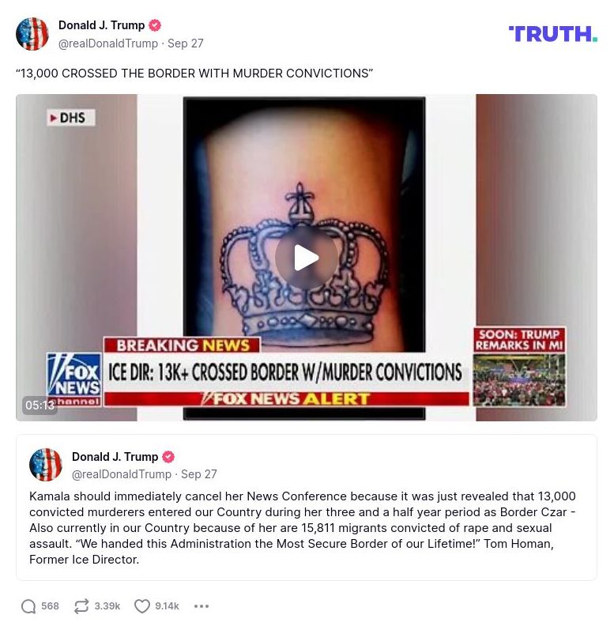Like the post with heart icon

pyautogui.click(x=141, y=606)
